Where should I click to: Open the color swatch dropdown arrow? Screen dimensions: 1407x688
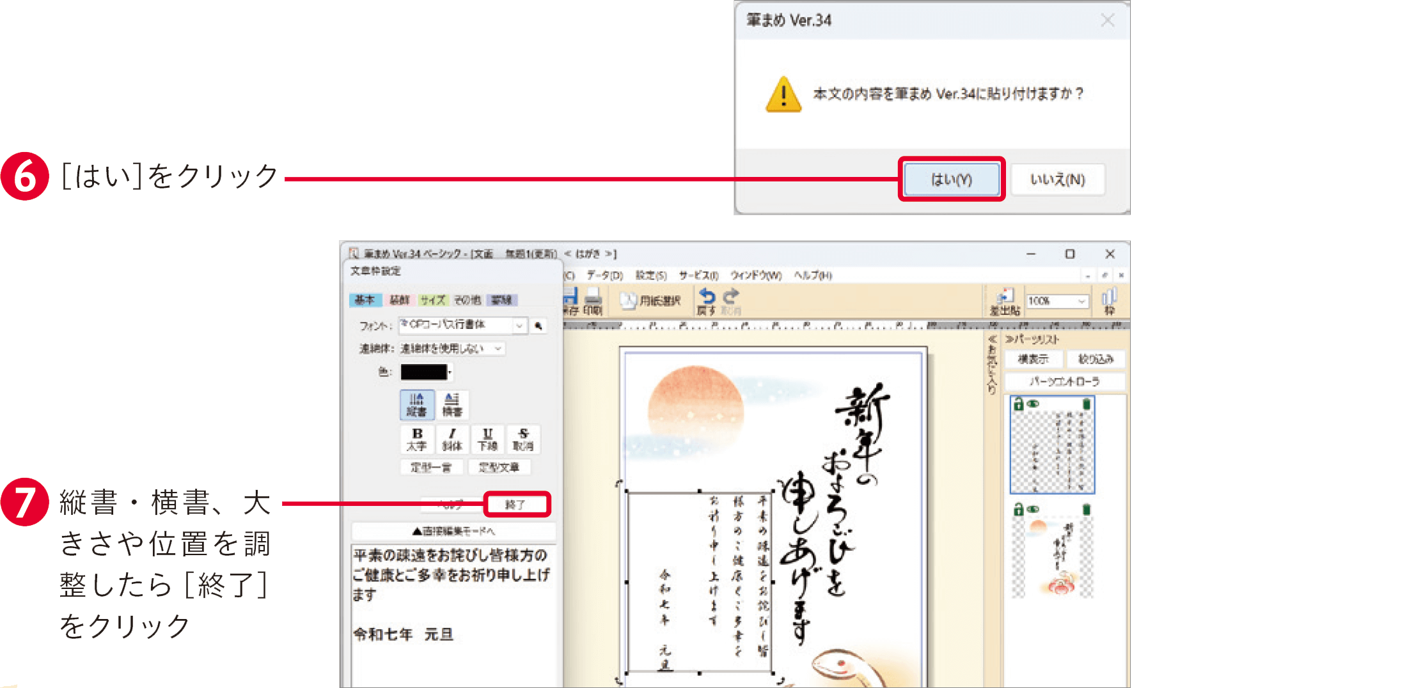coord(450,372)
